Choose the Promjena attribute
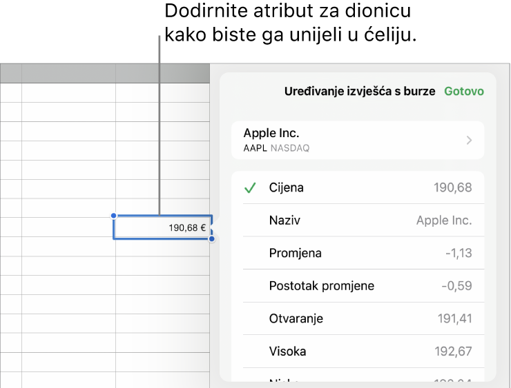Screen dimensions: 511x388 tap(358, 253)
